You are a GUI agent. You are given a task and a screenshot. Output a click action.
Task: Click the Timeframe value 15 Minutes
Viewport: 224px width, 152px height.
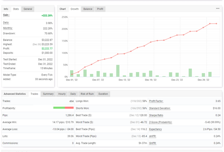point(46,68)
